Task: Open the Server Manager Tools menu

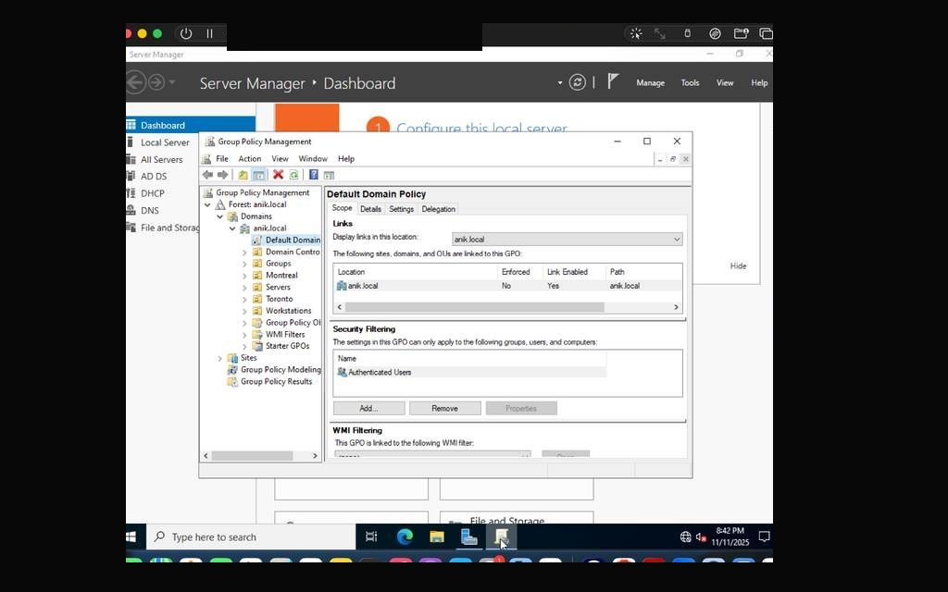Action: [x=690, y=82]
